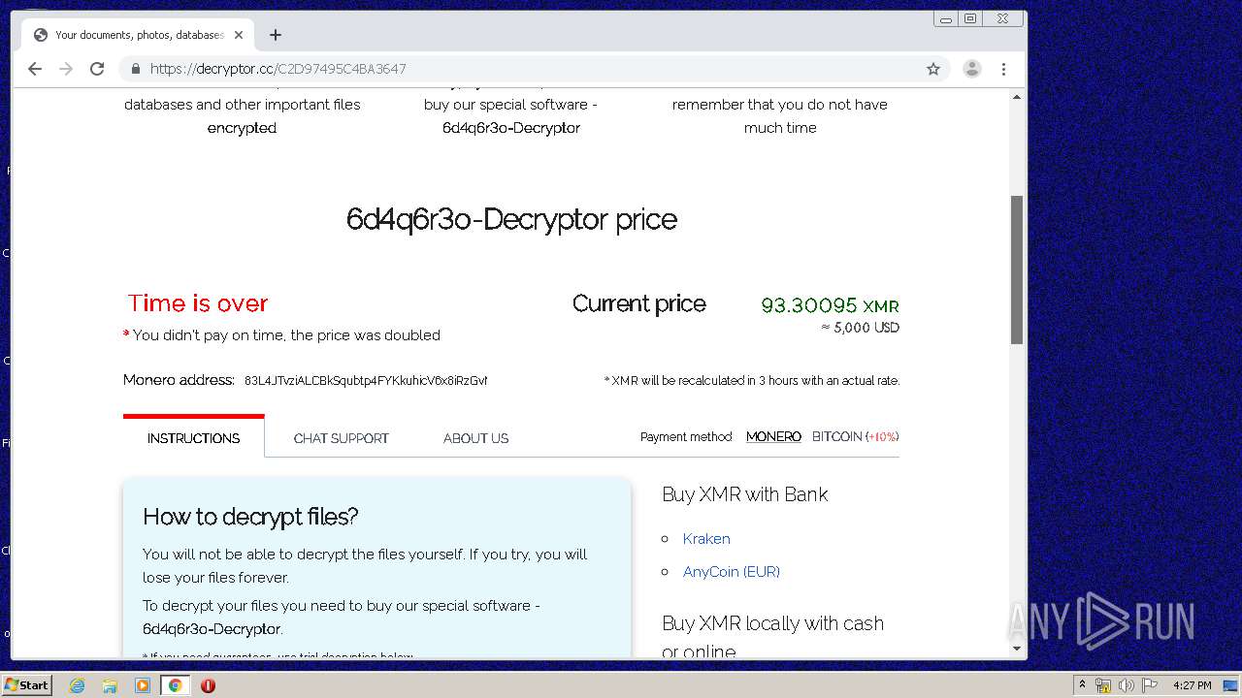
Task: Choose MONERO payment method
Action: 773,437
